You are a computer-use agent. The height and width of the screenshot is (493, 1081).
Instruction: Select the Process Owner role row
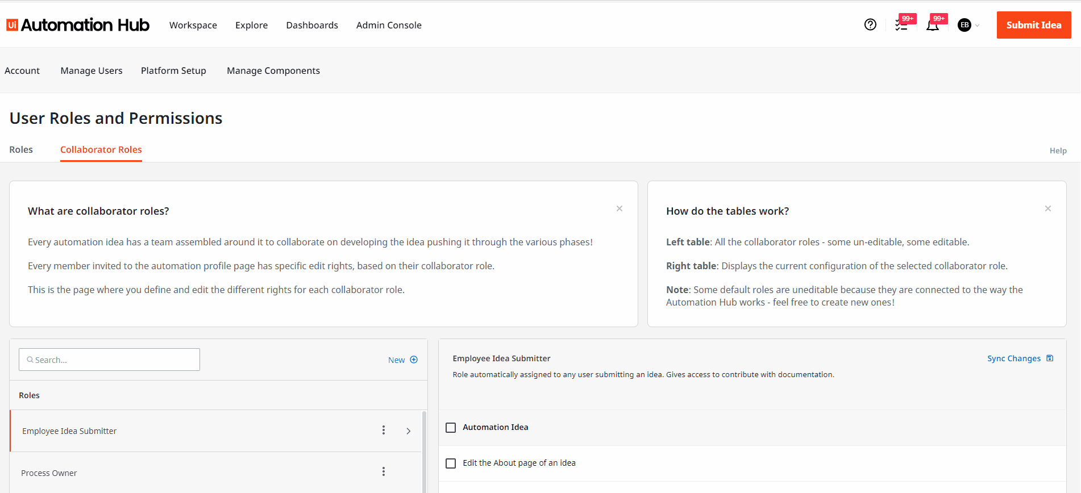click(216, 473)
